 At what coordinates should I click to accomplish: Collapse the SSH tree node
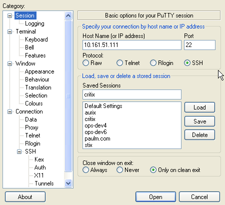(x=19, y=151)
